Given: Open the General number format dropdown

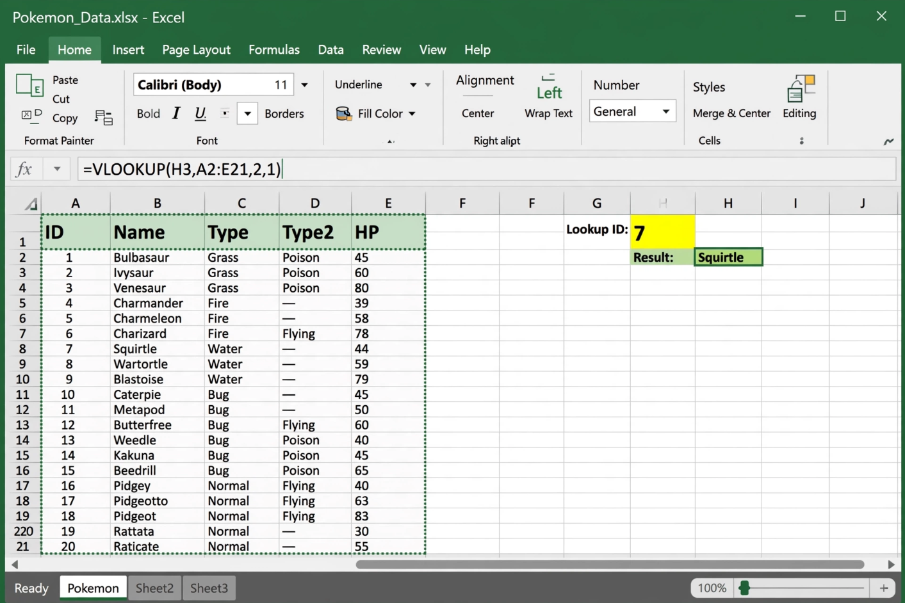Looking at the screenshot, I should 666,111.
